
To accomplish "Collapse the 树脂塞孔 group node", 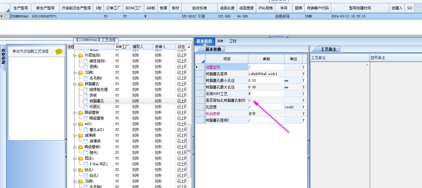I will tap(75, 84).
